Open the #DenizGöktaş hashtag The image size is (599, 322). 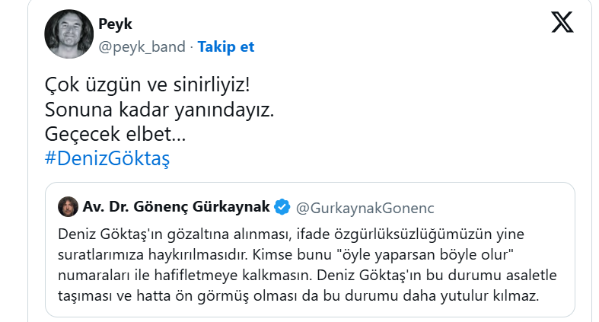click(x=107, y=158)
